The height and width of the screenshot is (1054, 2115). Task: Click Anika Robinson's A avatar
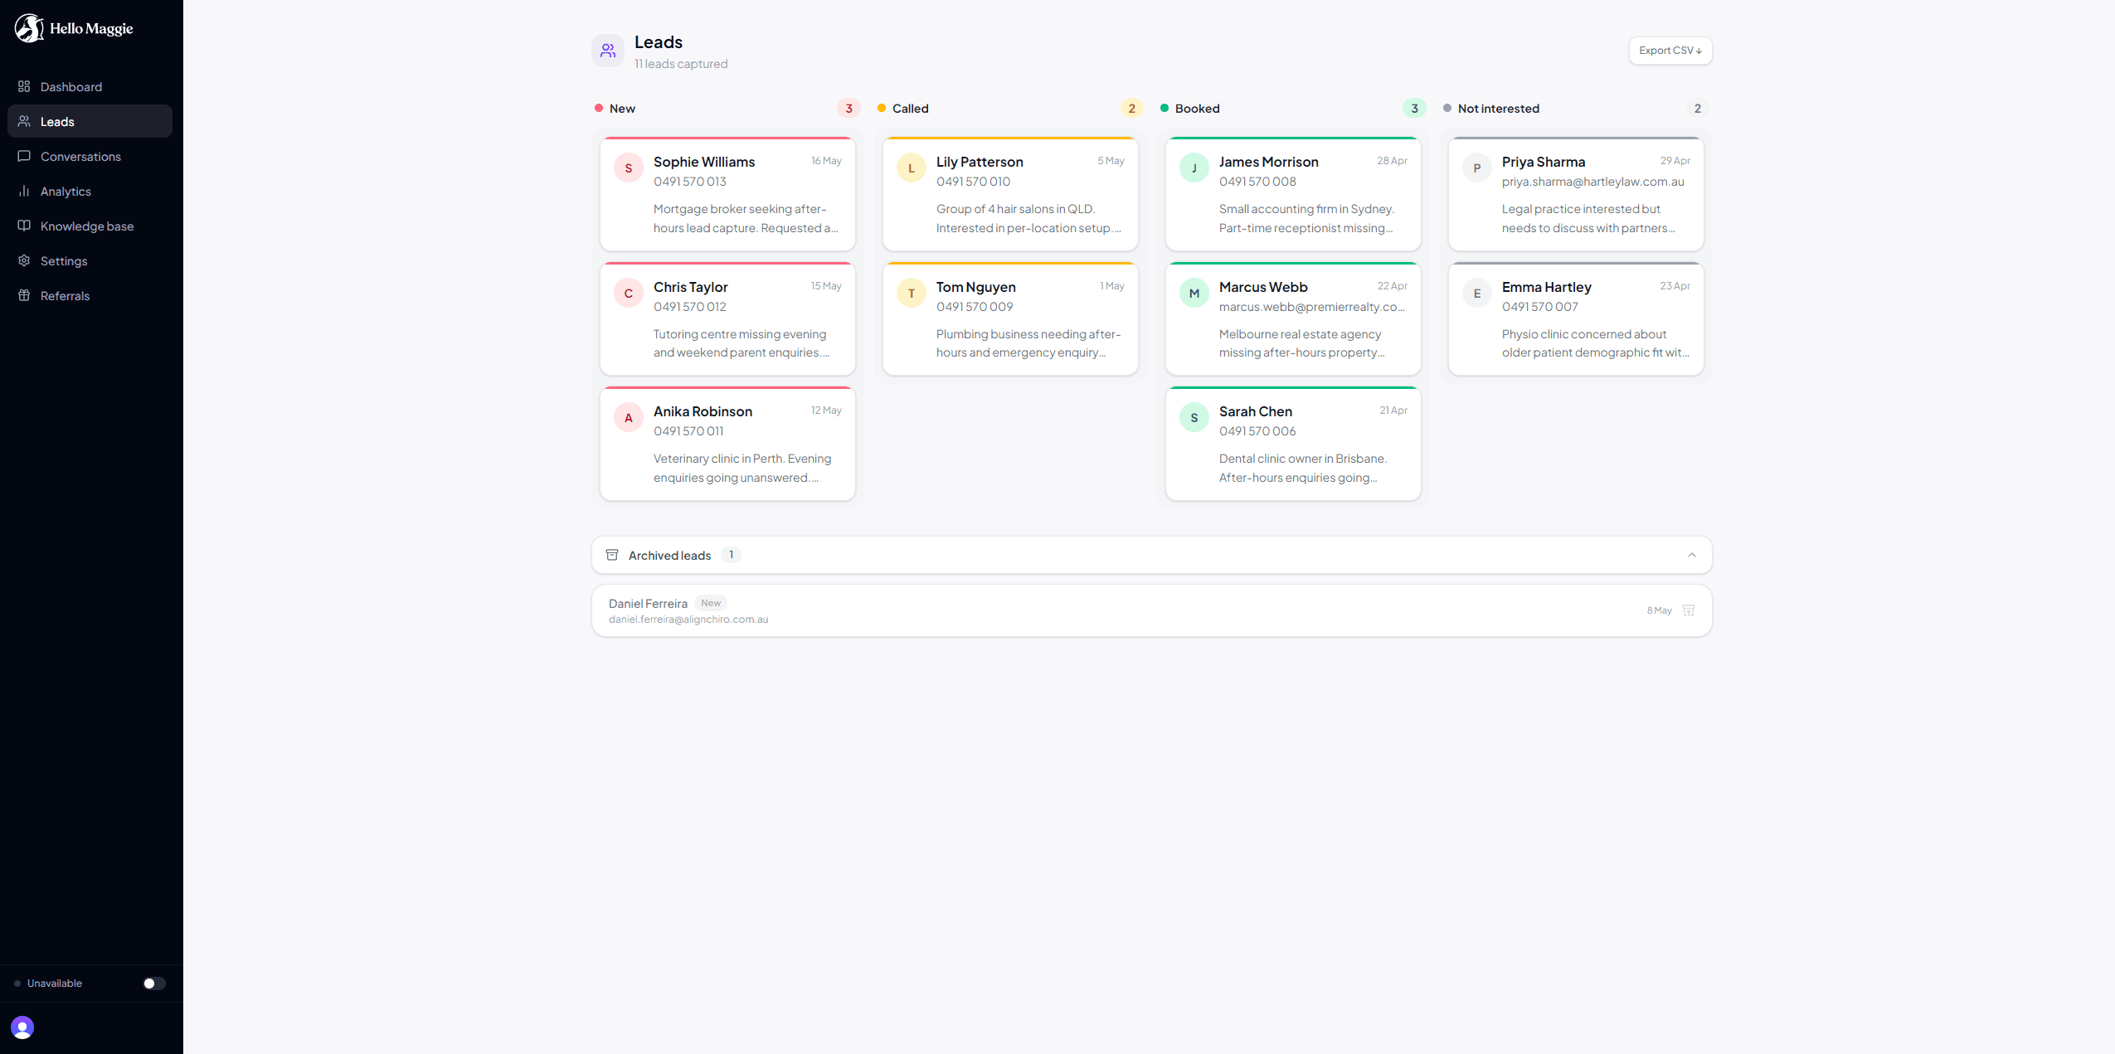click(629, 417)
